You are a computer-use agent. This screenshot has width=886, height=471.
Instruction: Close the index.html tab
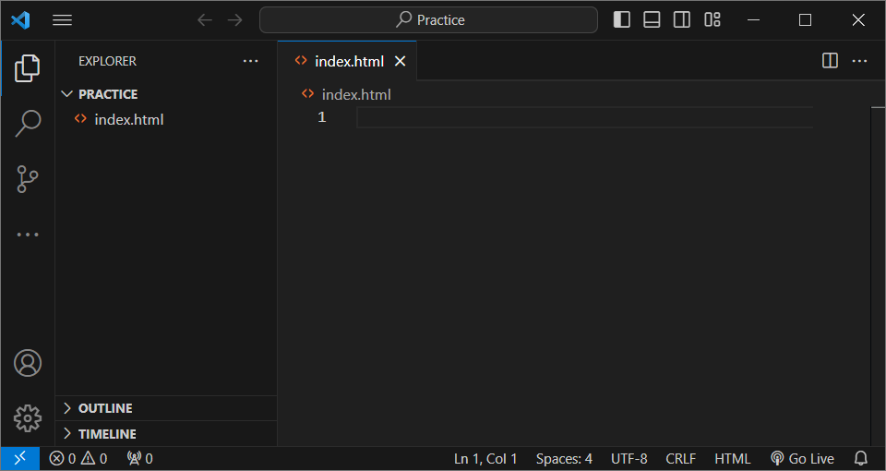coord(400,61)
